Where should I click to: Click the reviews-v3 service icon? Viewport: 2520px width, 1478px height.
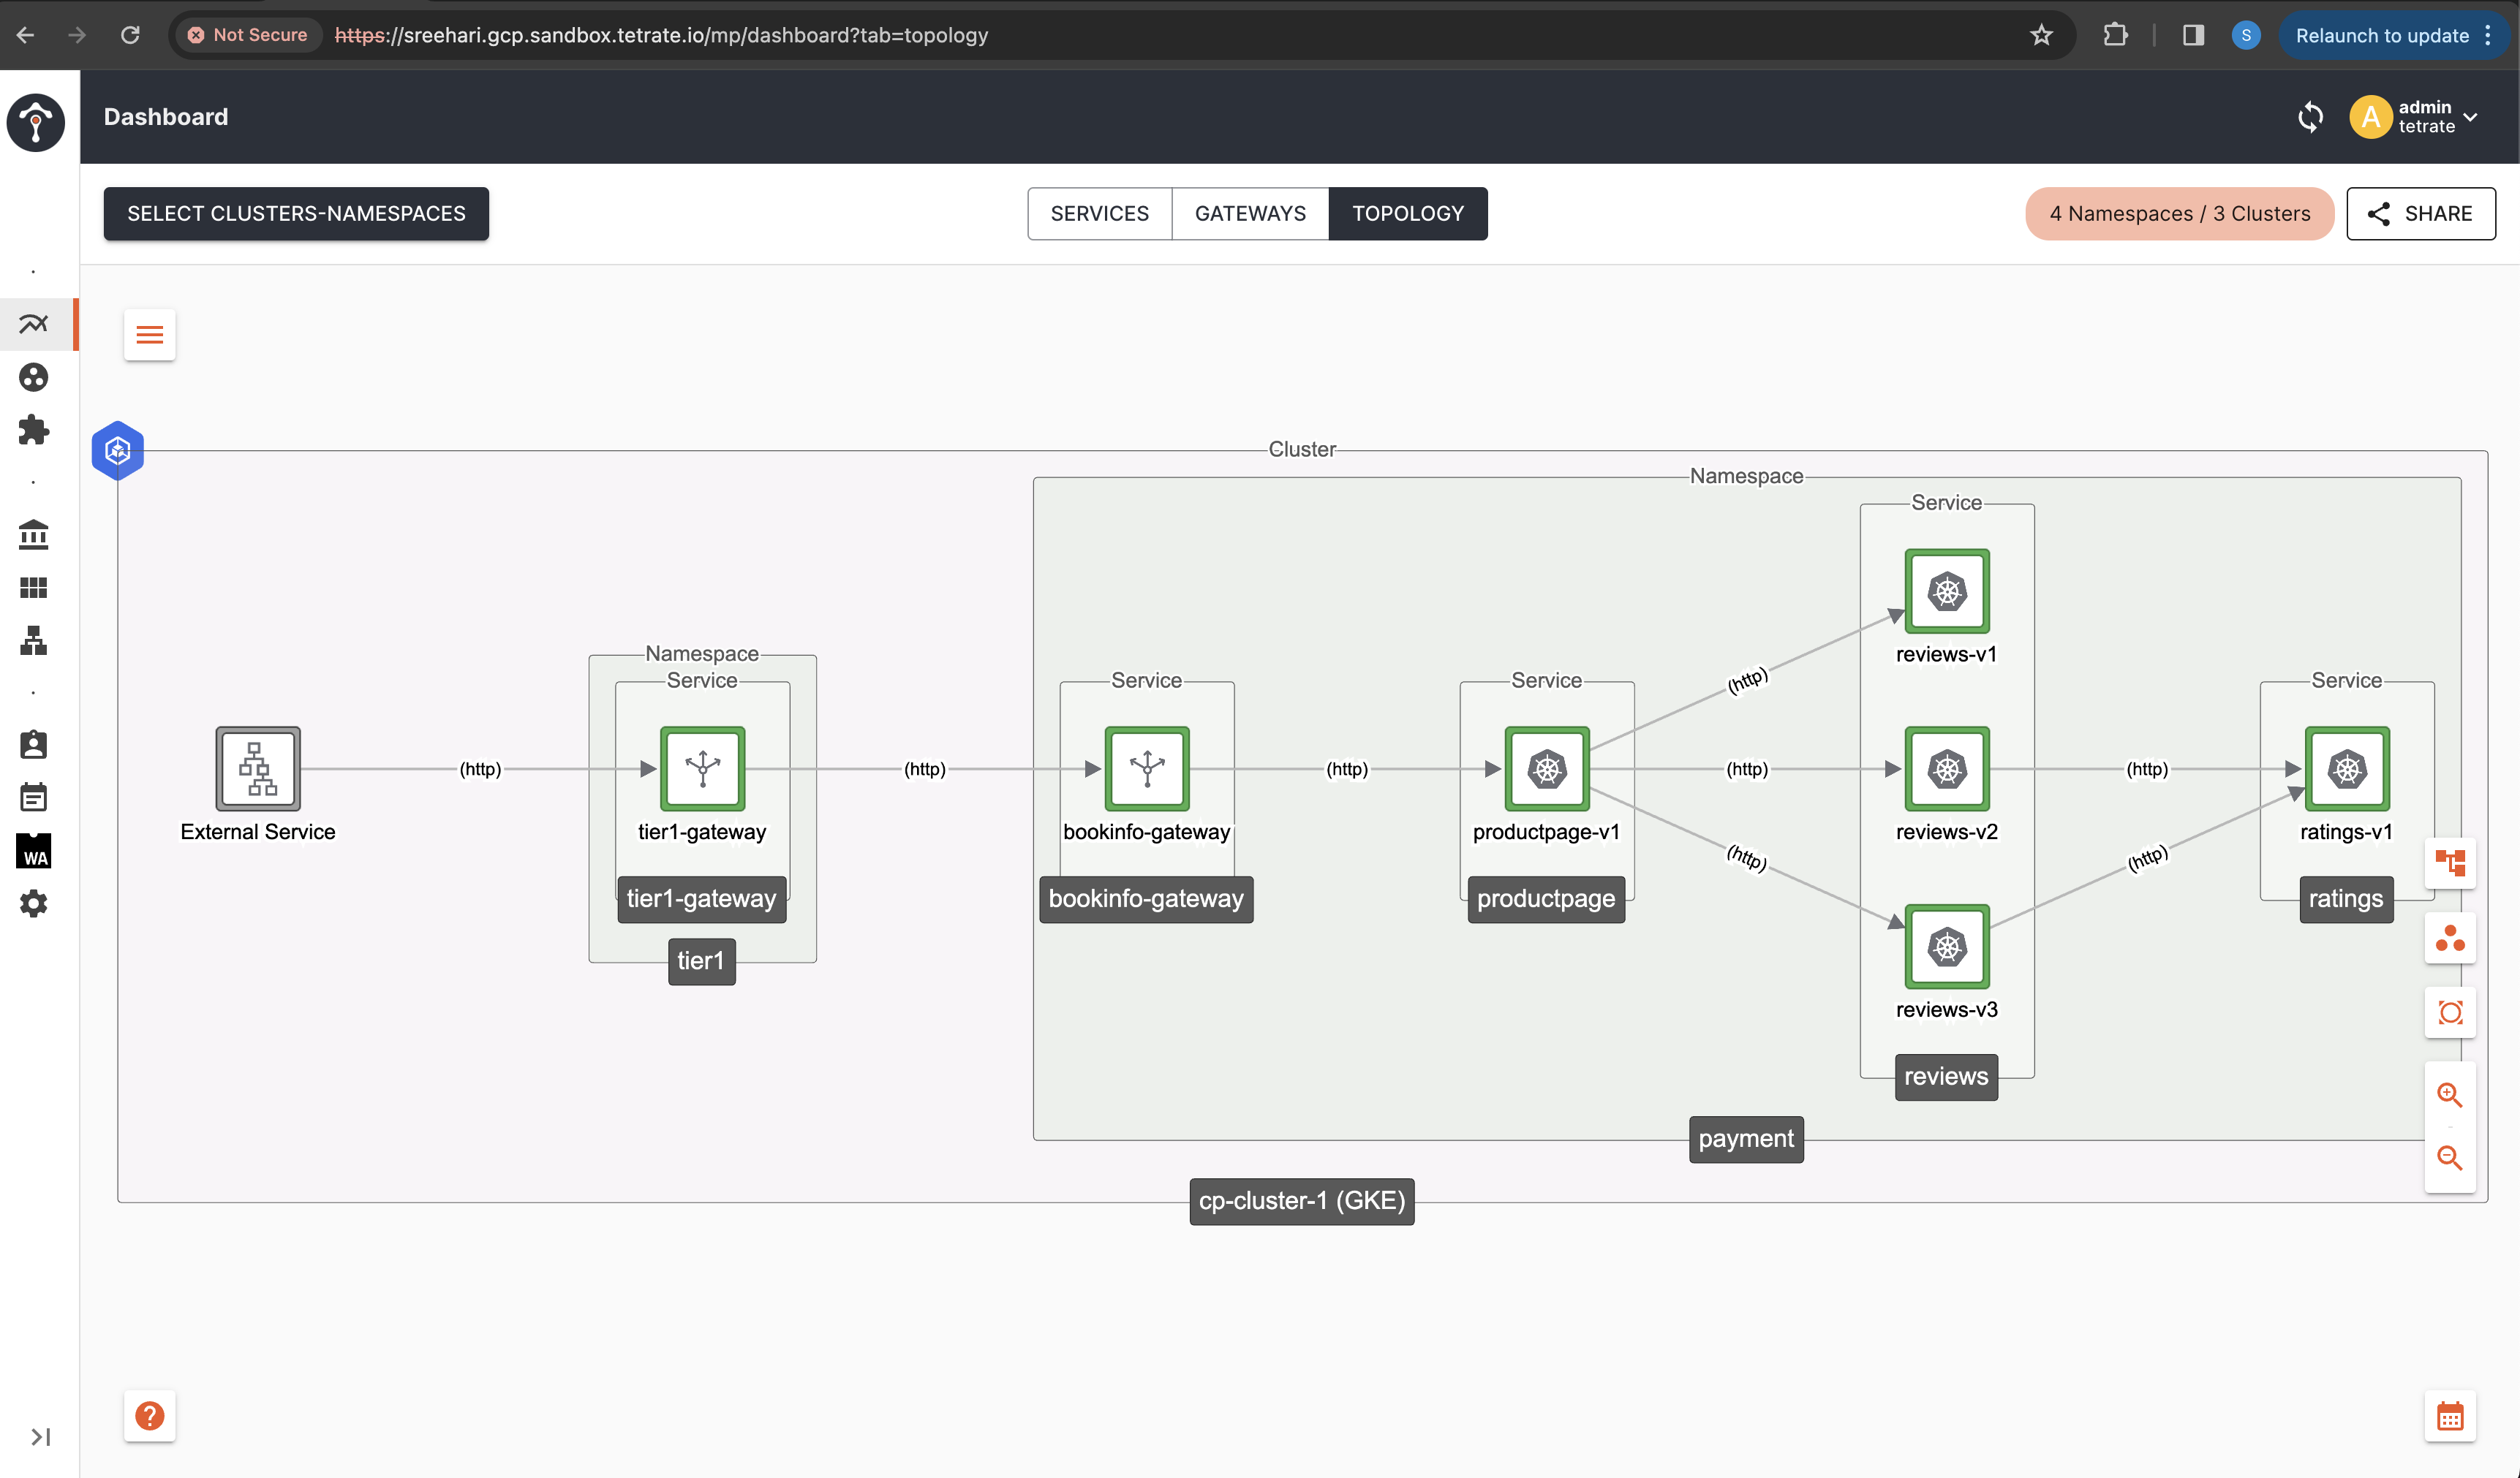[1947, 947]
